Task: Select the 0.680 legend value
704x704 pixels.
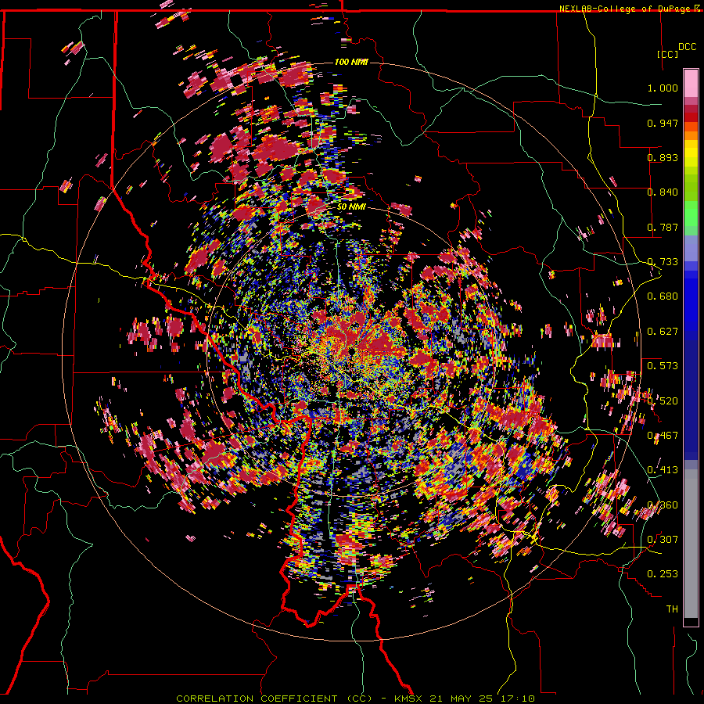Action: (x=663, y=296)
